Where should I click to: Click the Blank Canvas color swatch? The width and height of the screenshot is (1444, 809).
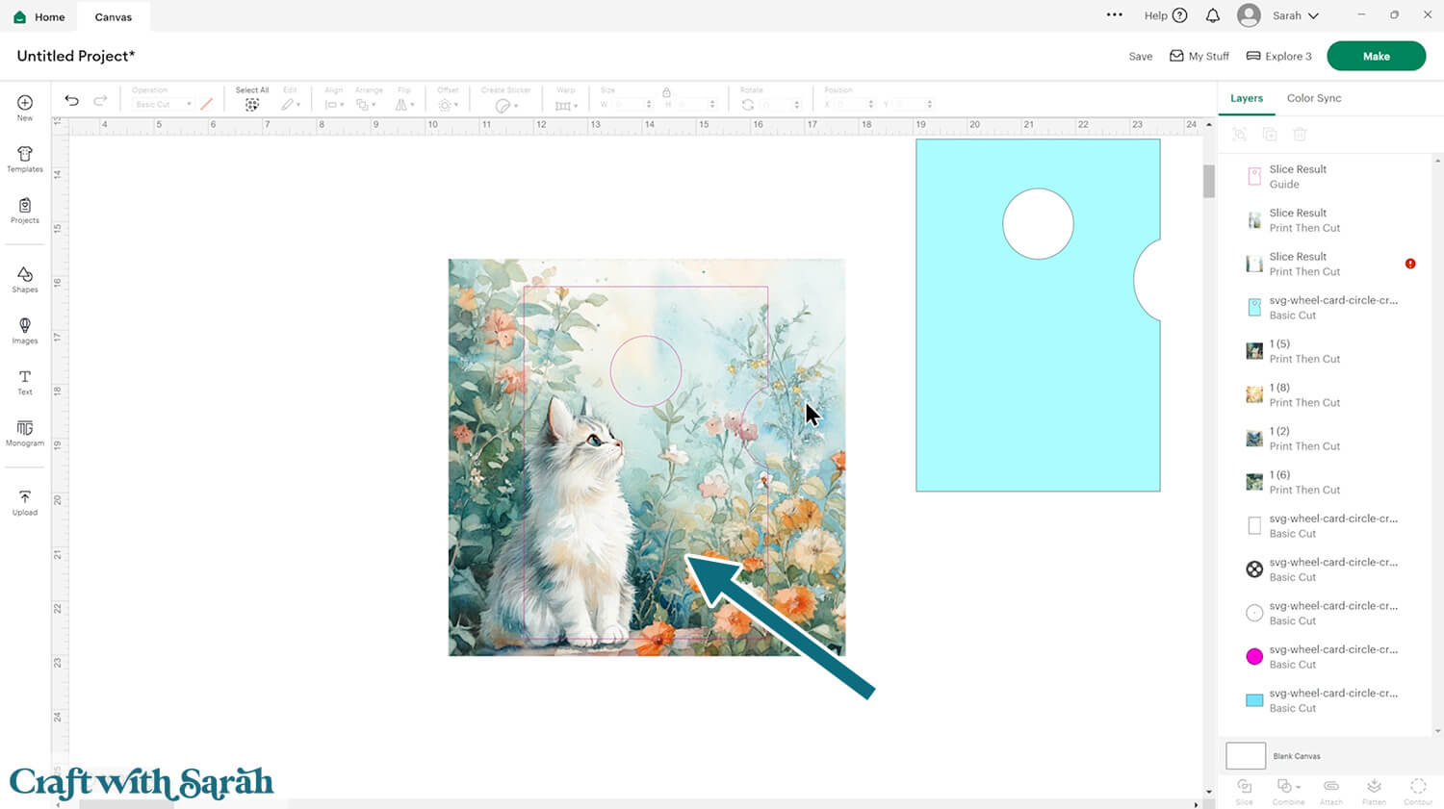(x=1245, y=756)
